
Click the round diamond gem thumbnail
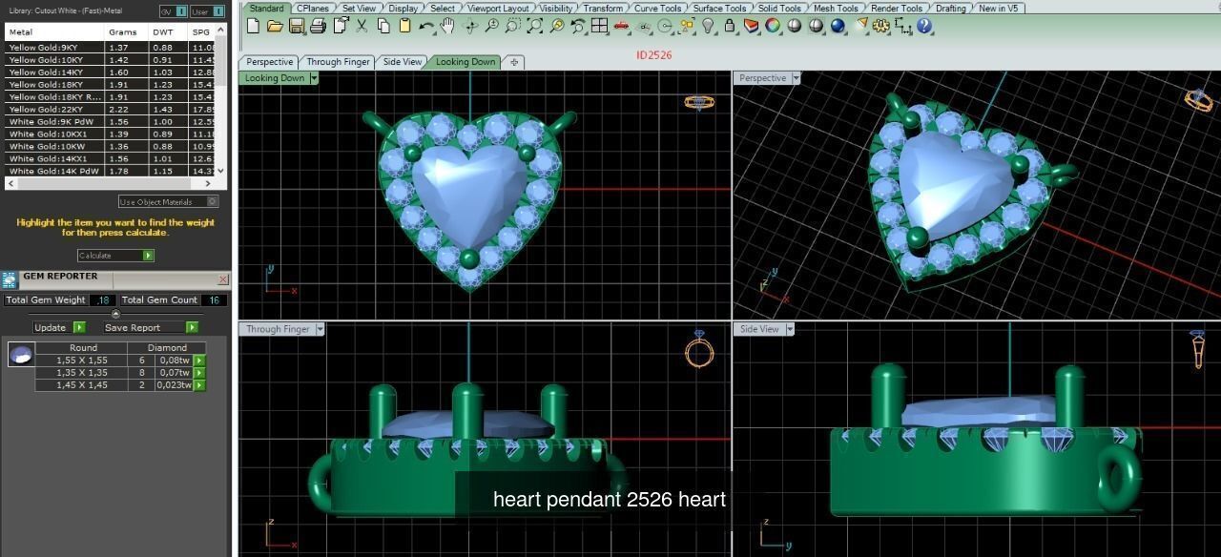(21, 355)
